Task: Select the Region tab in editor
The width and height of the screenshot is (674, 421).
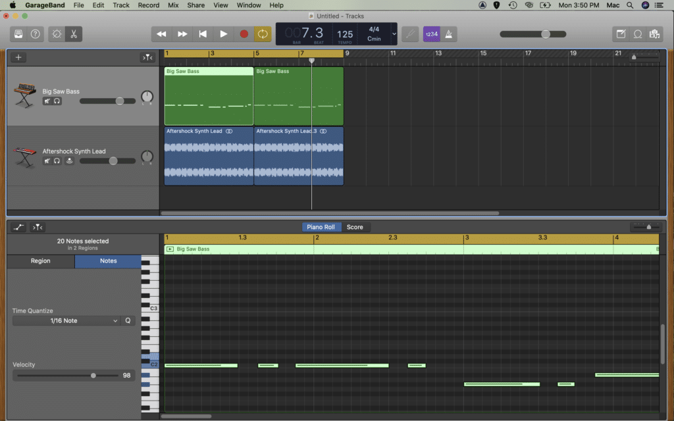Action: pyautogui.click(x=40, y=260)
